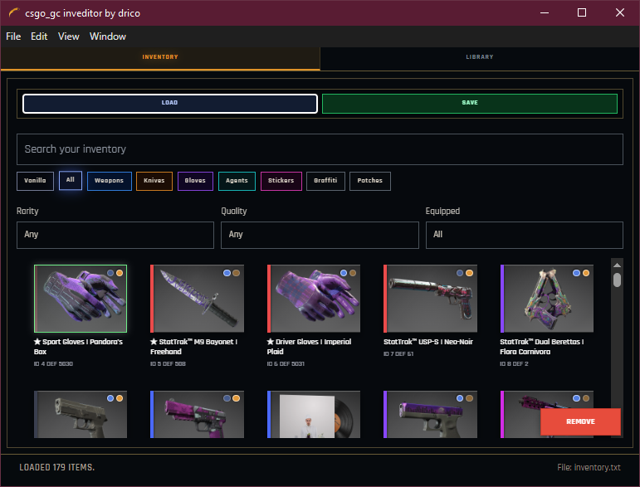Screen dimensions: 640x487
Task: Filter inventory by Weapons
Action: (109, 181)
